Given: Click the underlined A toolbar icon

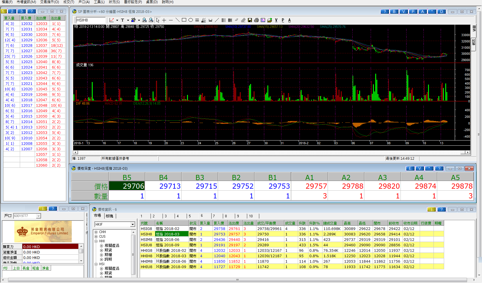Looking at the screenshot, I should 289,20.
